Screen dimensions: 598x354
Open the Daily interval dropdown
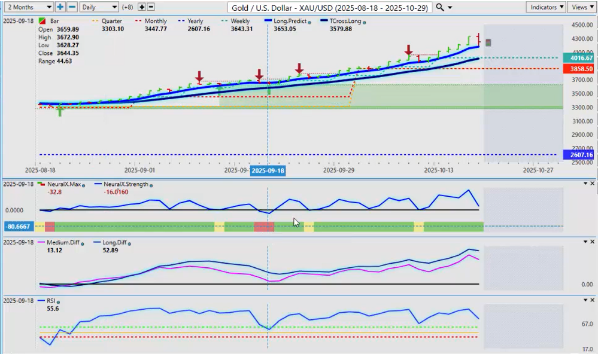(99, 7)
